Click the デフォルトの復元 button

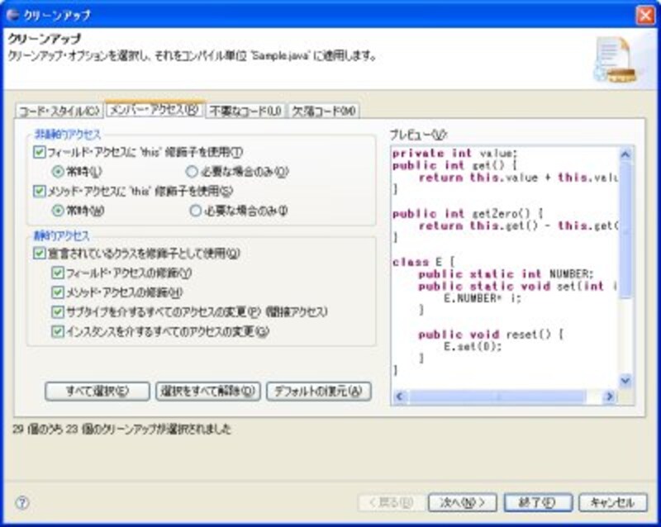[318, 390]
